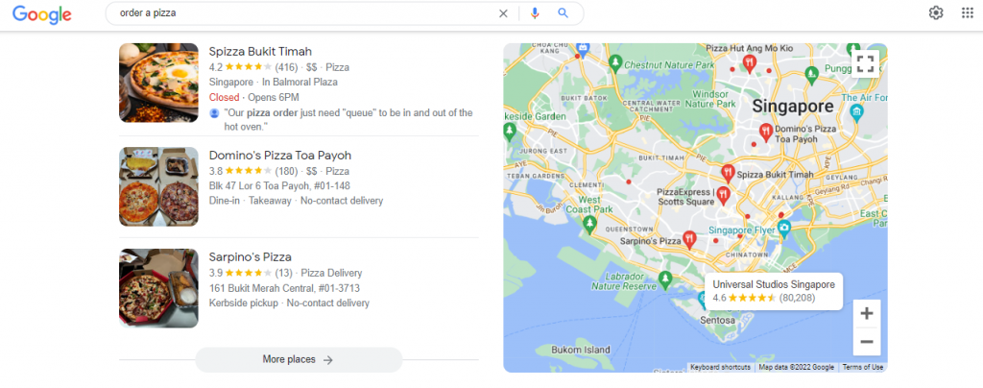Click the user avatar icon beside the Spizza review
The height and width of the screenshot is (388, 983).
(214, 113)
